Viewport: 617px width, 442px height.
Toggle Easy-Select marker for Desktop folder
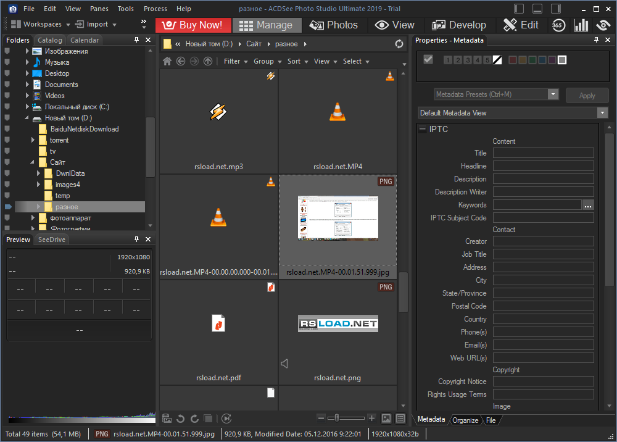point(7,73)
